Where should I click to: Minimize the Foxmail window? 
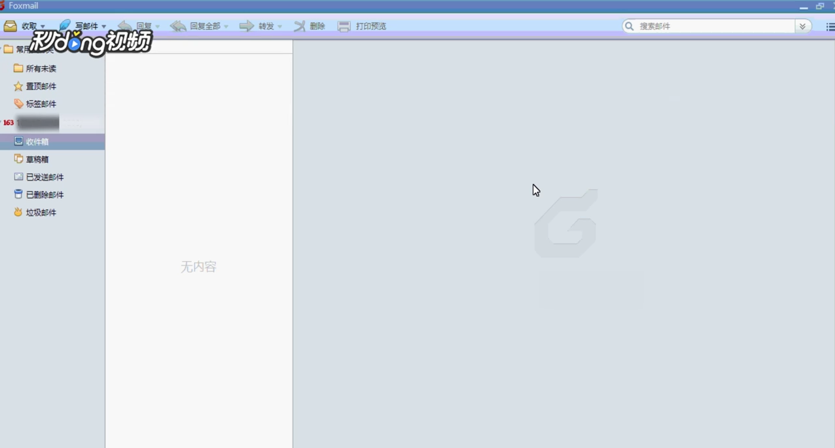(x=804, y=7)
